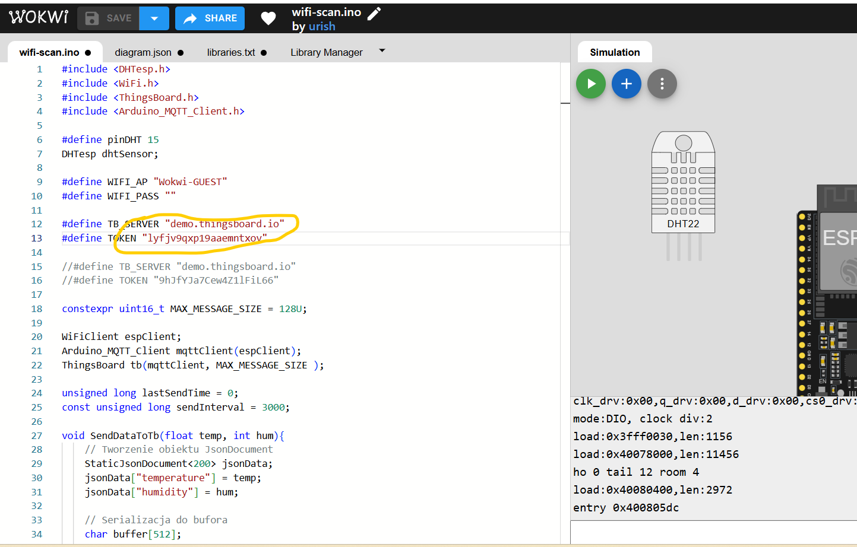Select the ESP32 board in the diagram
857x547 pixels.
tap(827, 291)
